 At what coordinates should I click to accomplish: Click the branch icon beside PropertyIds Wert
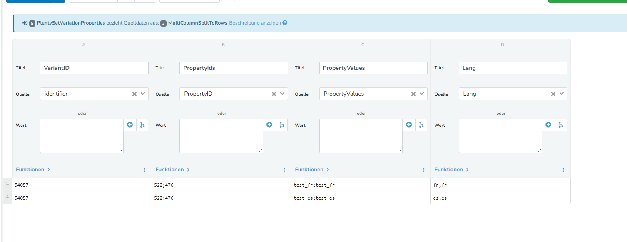point(282,125)
